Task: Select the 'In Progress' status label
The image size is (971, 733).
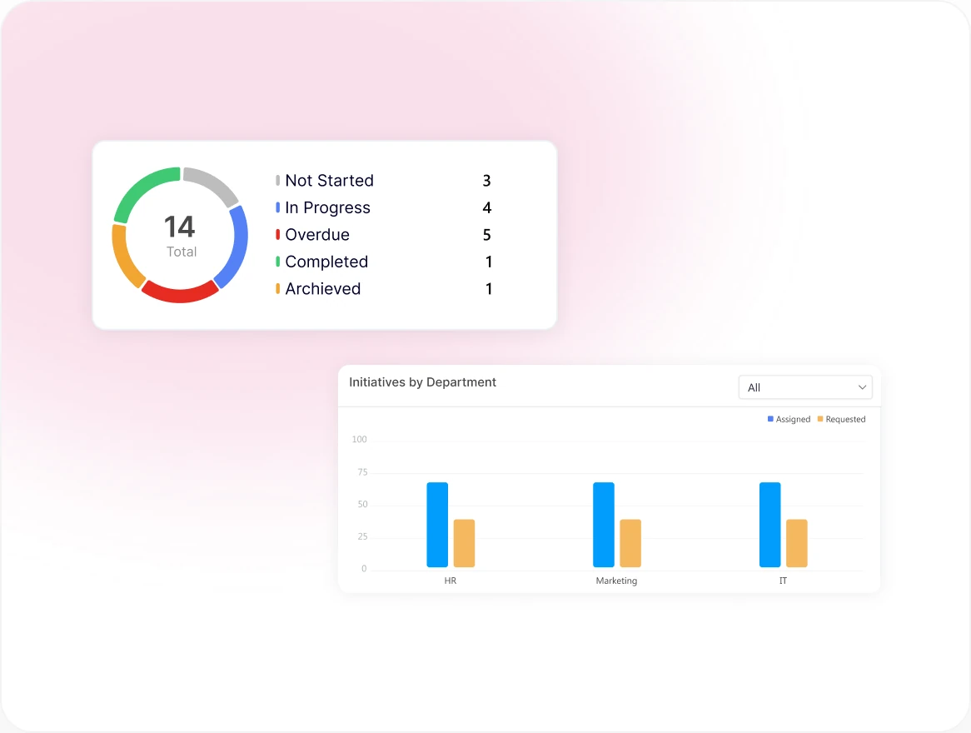Action: click(x=327, y=207)
